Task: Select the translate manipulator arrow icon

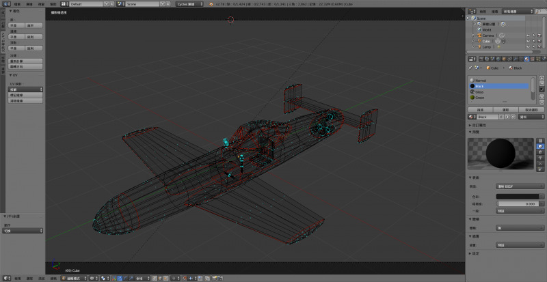Action: pyautogui.click(x=120, y=279)
